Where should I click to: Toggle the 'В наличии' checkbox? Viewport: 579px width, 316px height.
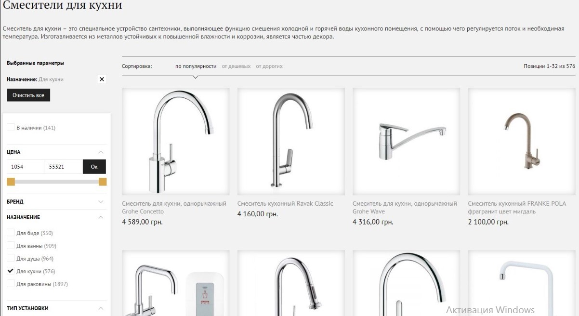pyautogui.click(x=11, y=128)
